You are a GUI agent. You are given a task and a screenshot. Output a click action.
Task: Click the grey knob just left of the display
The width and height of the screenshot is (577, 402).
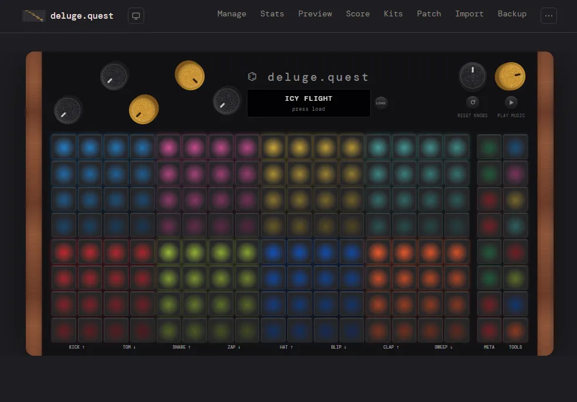tap(227, 101)
